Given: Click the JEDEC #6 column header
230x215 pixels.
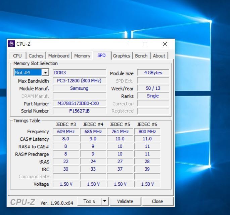Looking at the screenshot, I should [x=147, y=124].
